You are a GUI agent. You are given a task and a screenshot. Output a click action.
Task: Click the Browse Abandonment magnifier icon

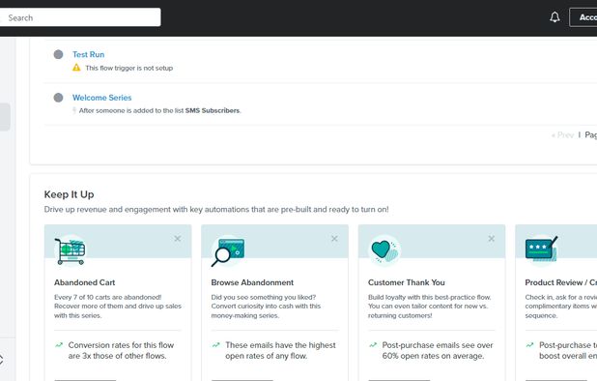tap(228, 251)
